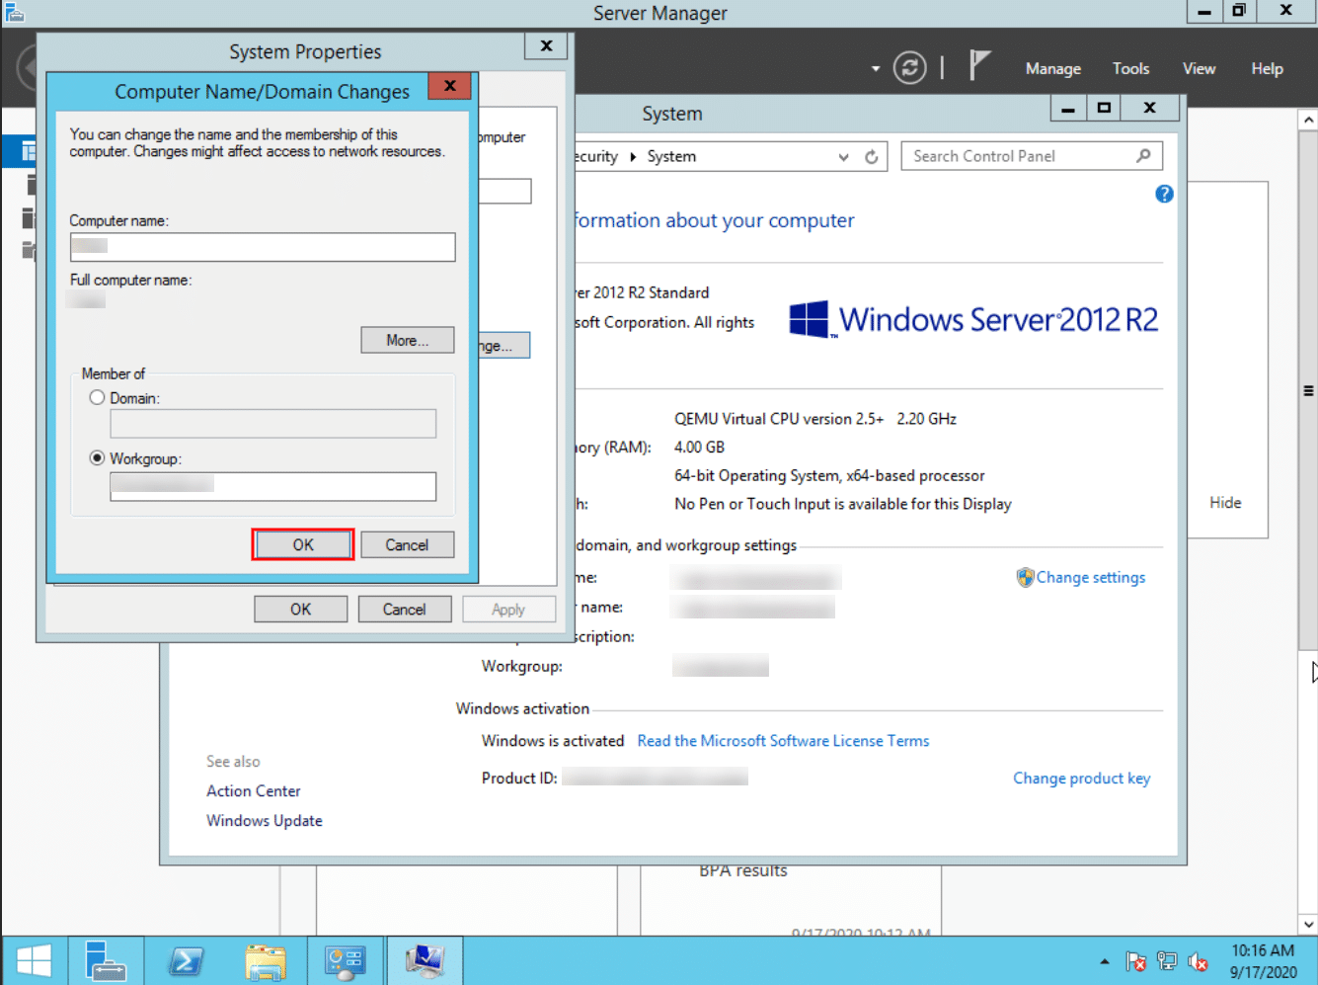Screen dimensions: 1318x985
Task: Click the network status tray icon
Action: coord(1166,960)
